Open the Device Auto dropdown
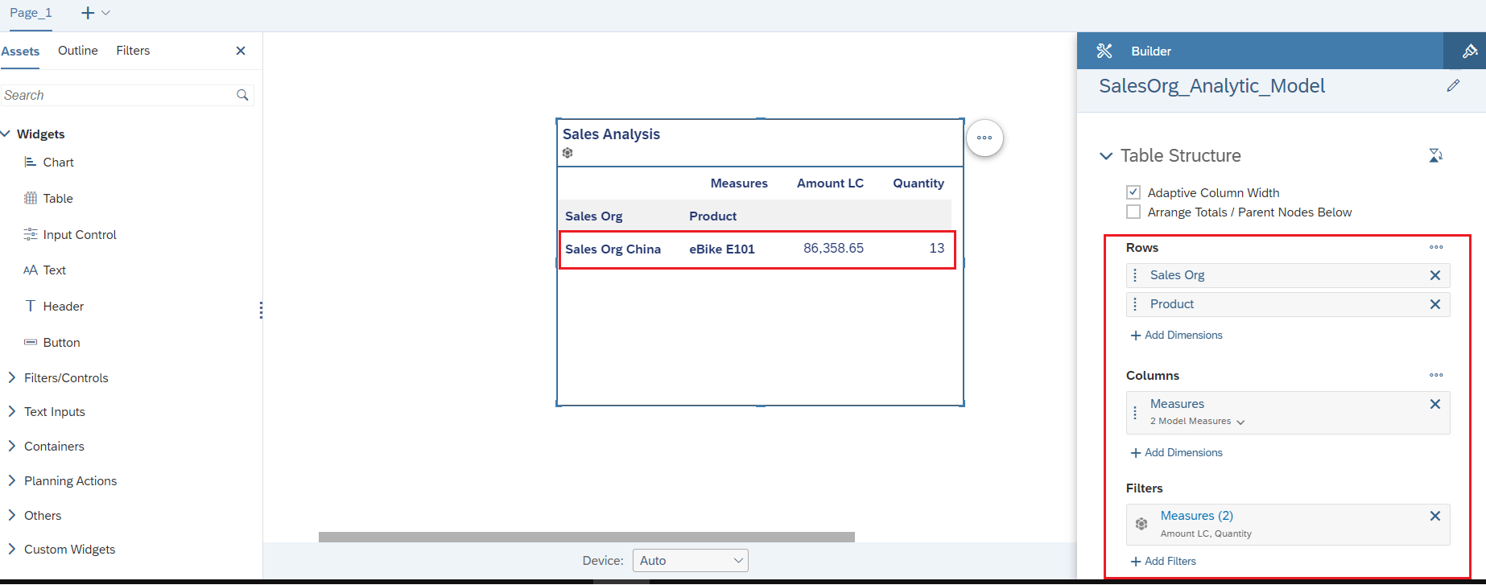The image size is (1486, 585). tap(690, 560)
